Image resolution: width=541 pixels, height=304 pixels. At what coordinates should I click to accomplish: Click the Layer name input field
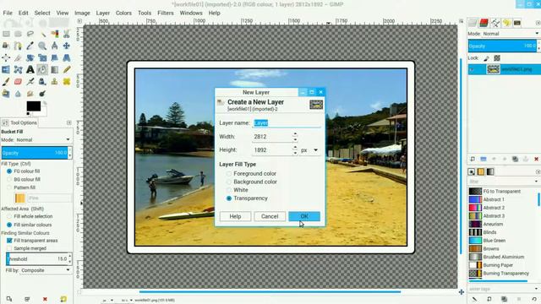click(x=287, y=123)
